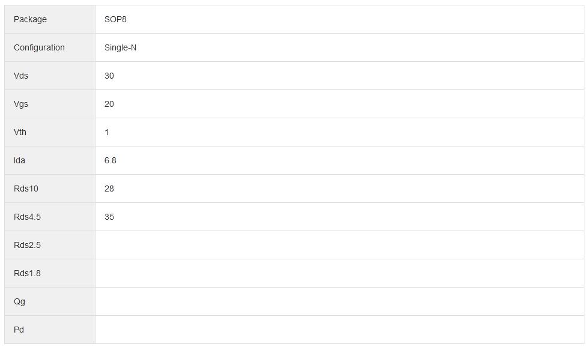The width and height of the screenshot is (588, 347).
Task: Click the Rds4.5 parameter label
Action: 27,217
